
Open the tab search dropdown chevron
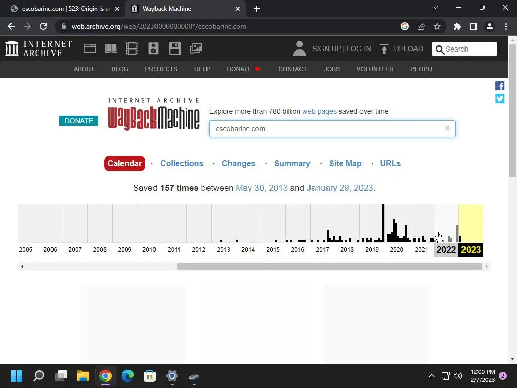(x=436, y=7)
